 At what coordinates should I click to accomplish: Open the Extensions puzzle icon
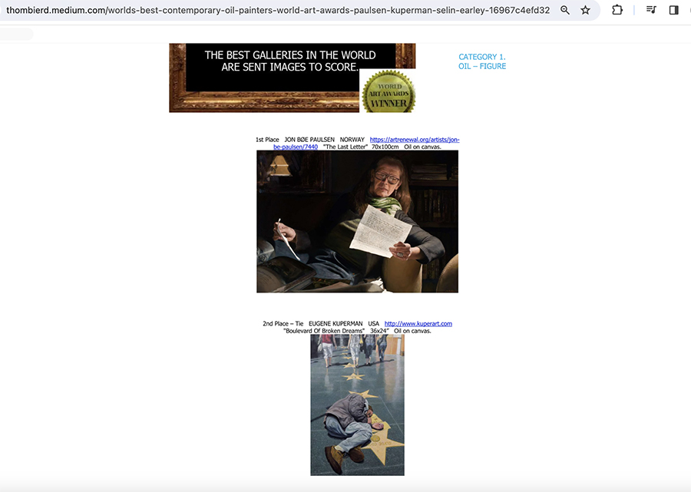tap(617, 10)
